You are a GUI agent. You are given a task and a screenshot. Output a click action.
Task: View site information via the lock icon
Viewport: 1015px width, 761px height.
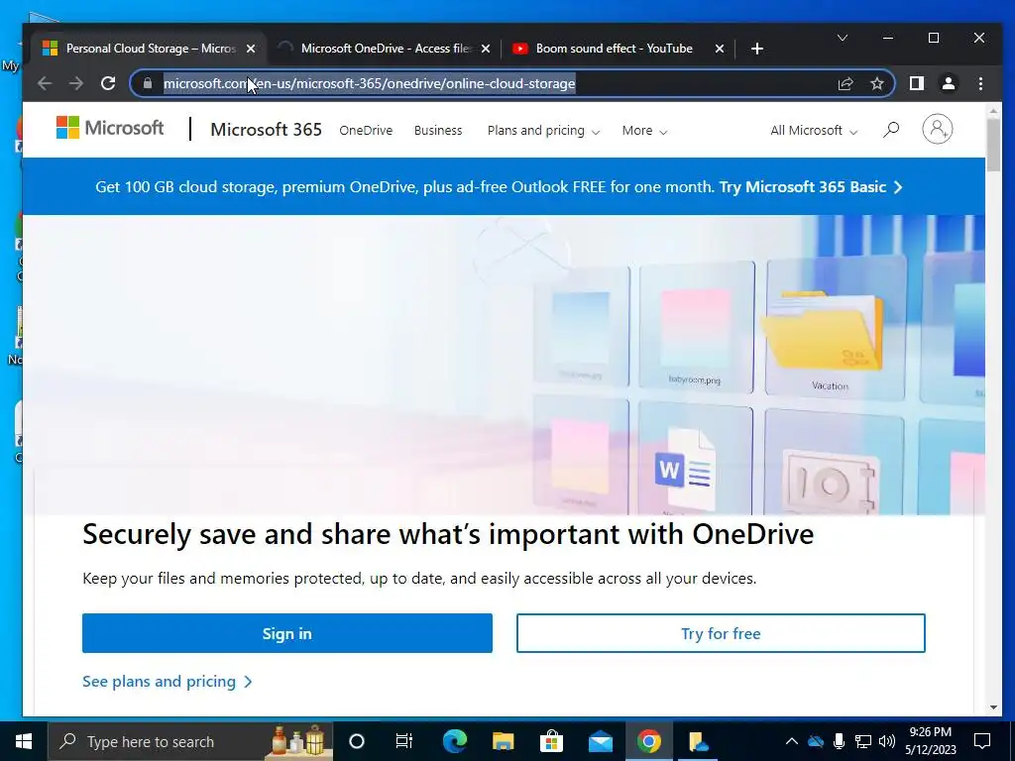(x=148, y=83)
